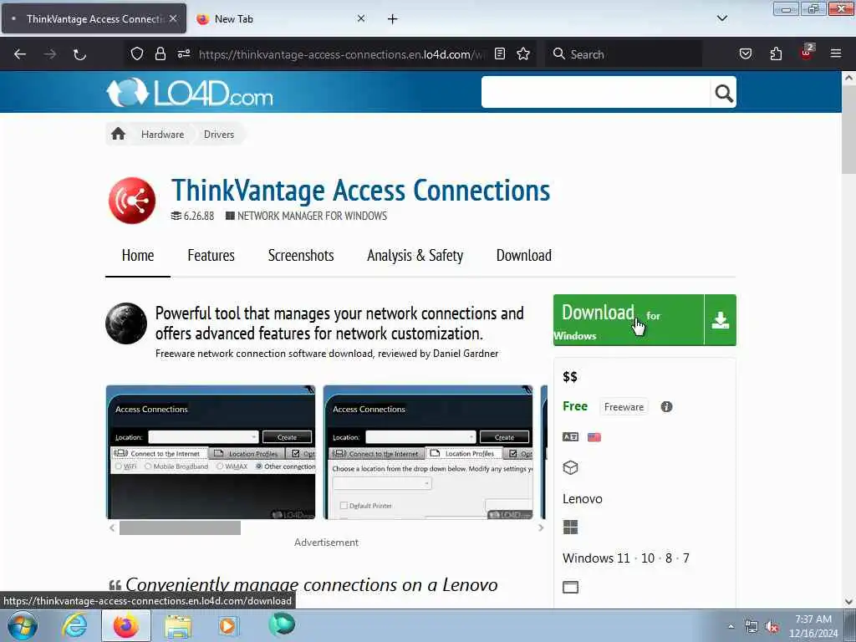Open the media player taskbar icon
This screenshot has height=642, width=856.
229,625
